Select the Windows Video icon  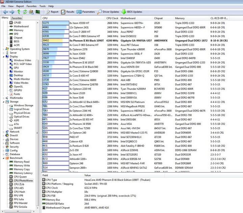click(11, 60)
